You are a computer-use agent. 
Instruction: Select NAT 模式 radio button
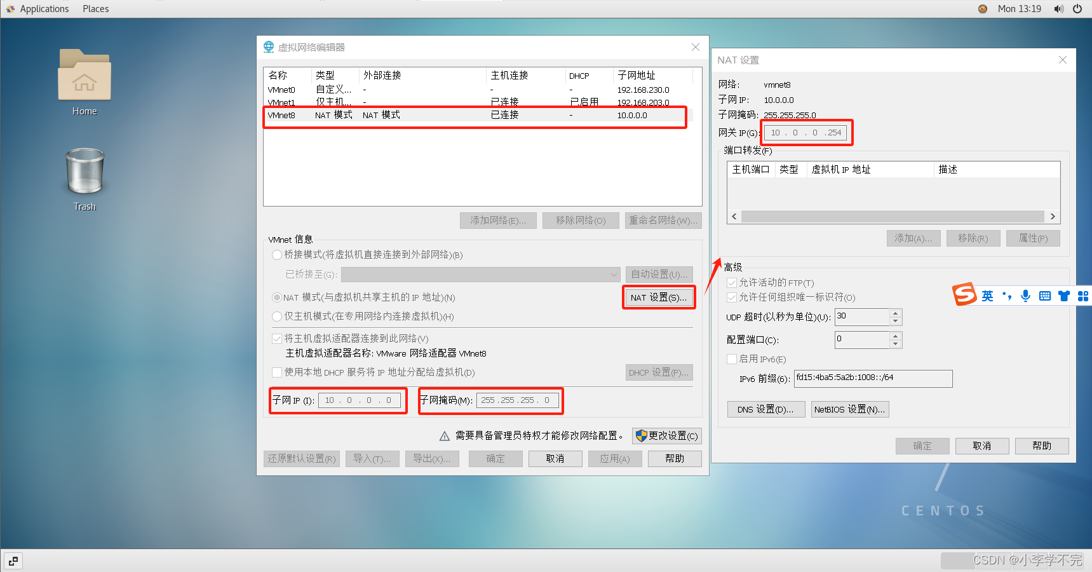coord(277,297)
